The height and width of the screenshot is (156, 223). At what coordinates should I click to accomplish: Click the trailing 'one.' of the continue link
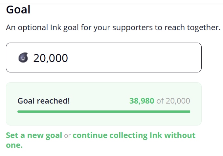14,145
